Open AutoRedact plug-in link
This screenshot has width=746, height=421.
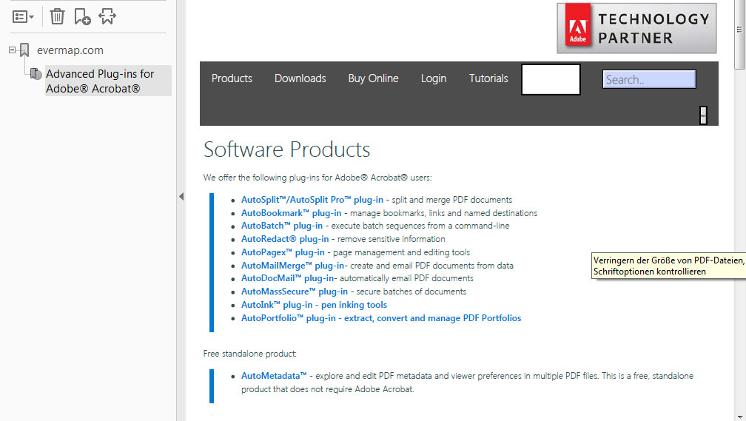[285, 239]
